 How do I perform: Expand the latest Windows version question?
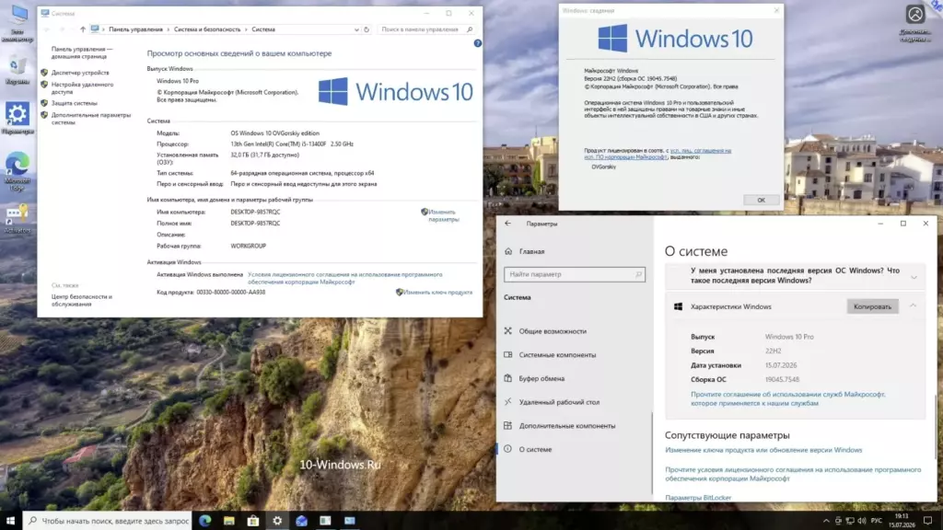795,276
